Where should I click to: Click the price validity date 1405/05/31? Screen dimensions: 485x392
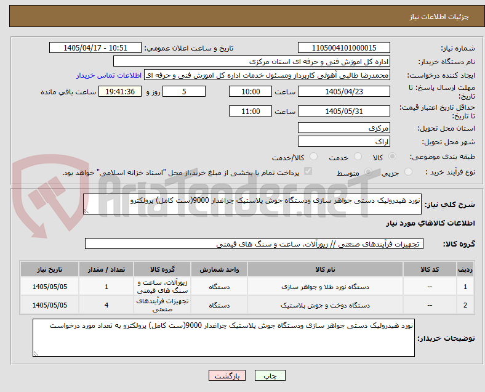click(343, 111)
